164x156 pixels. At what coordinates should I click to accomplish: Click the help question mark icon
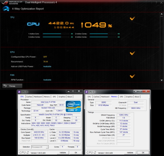[x=156, y=3]
